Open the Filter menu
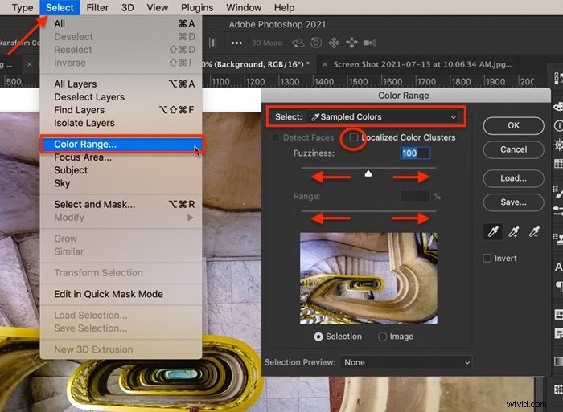Image resolution: width=563 pixels, height=412 pixels. pos(97,7)
